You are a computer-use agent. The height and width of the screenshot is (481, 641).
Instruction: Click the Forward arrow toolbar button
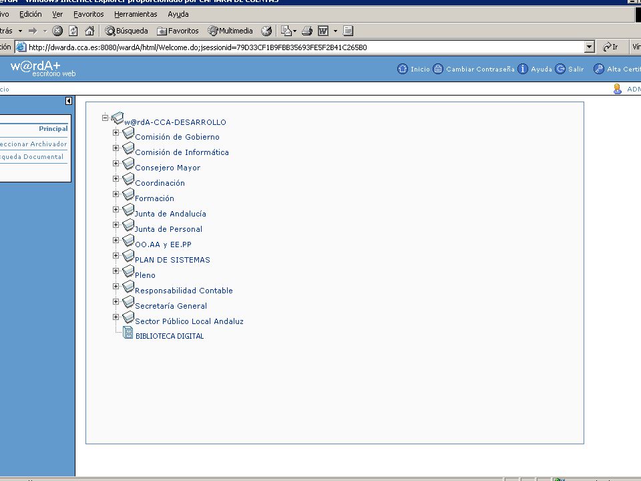click(x=33, y=31)
